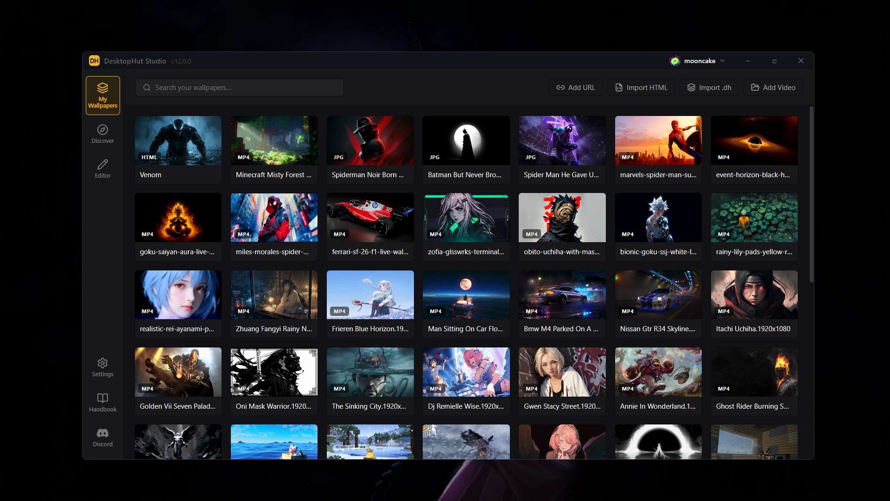Expand the mooncake account dropdown arrow
This screenshot has height=501, width=890.
click(x=722, y=61)
